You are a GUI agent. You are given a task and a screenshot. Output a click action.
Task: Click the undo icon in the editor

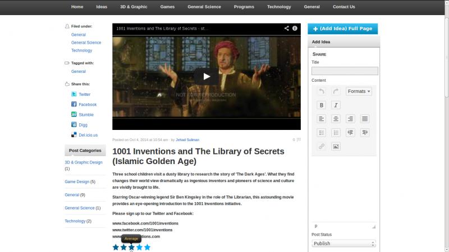tap(321, 91)
